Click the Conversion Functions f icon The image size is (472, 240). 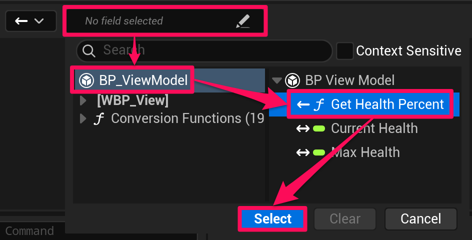[x=99, y=118]
